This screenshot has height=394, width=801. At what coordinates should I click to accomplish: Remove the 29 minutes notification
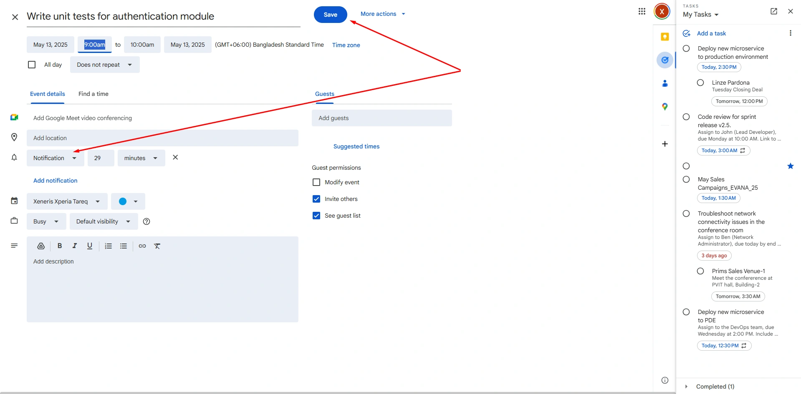point(175,158)
